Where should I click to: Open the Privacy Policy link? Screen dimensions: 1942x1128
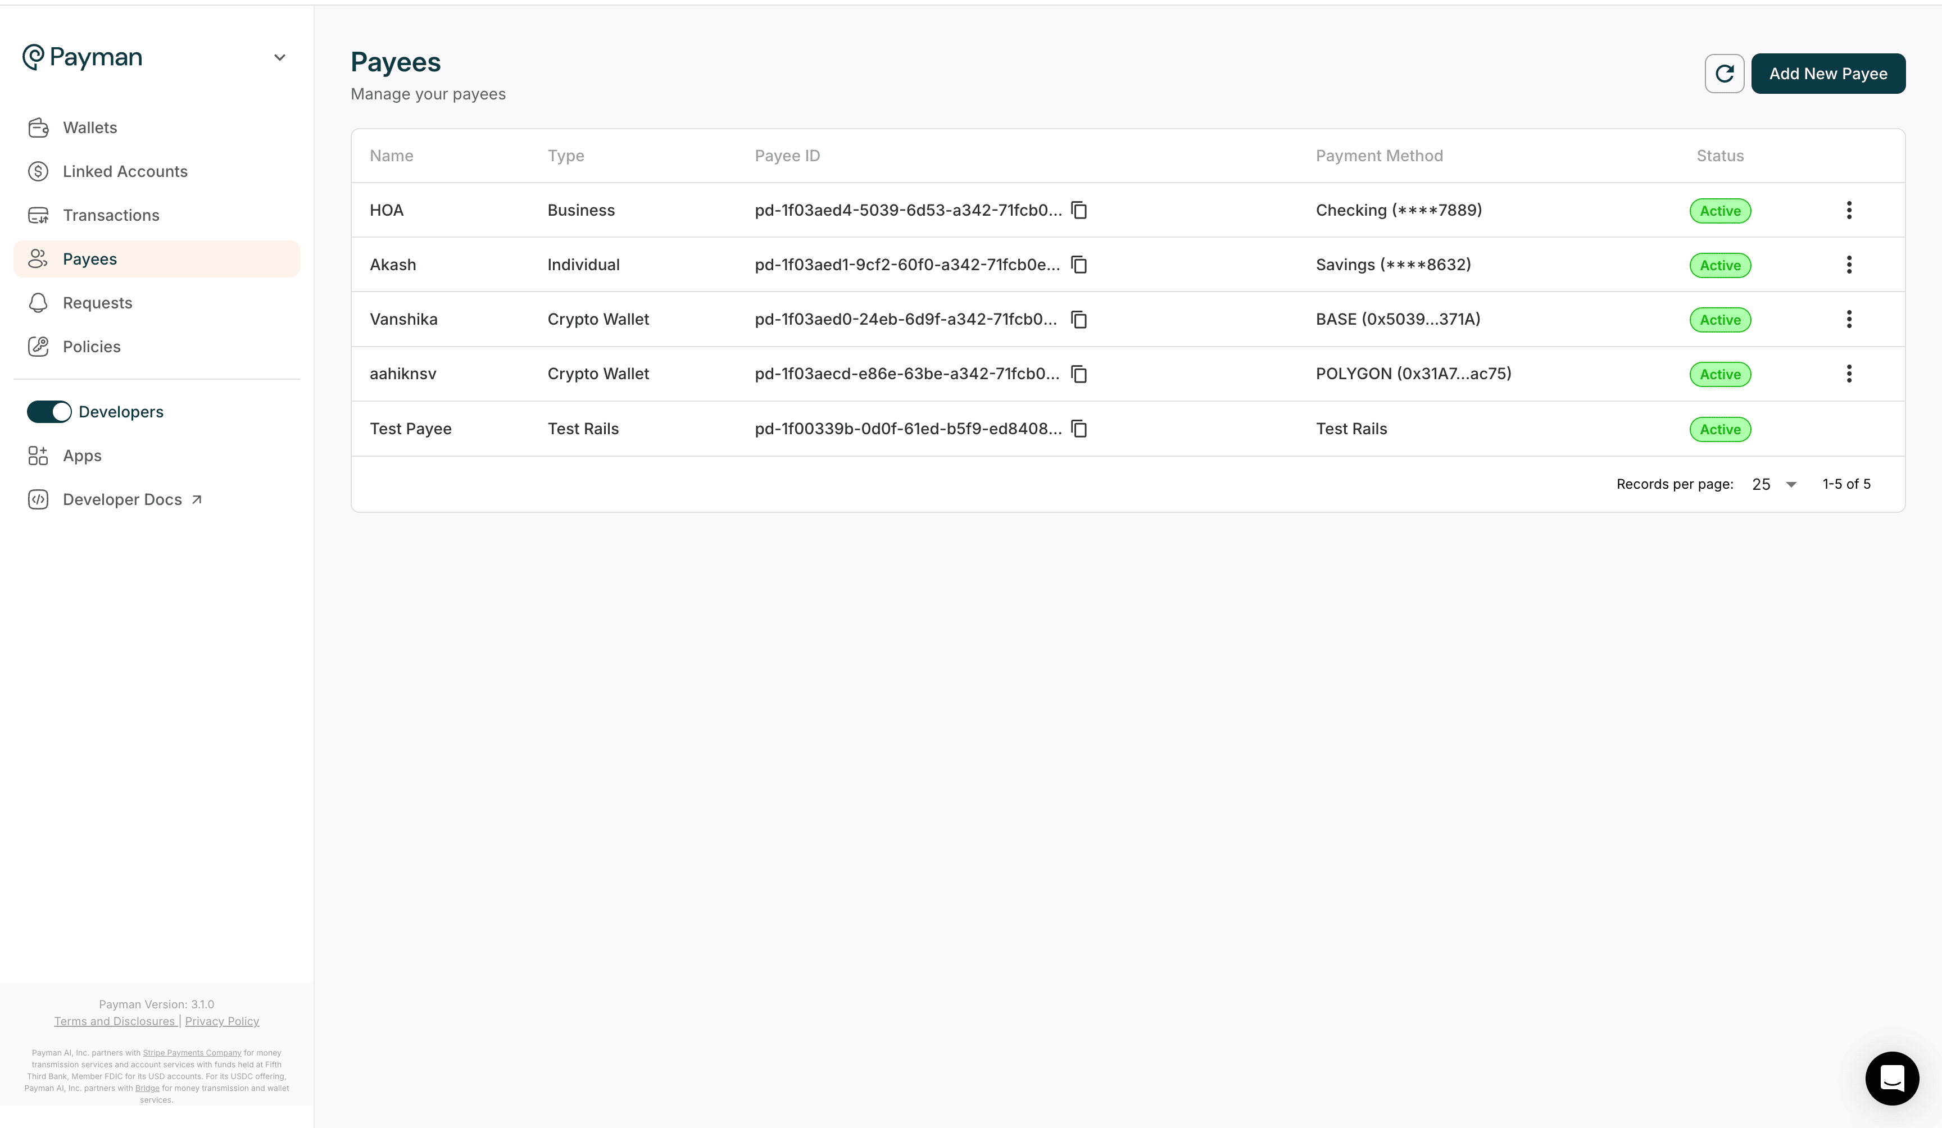click(222, 1022)
